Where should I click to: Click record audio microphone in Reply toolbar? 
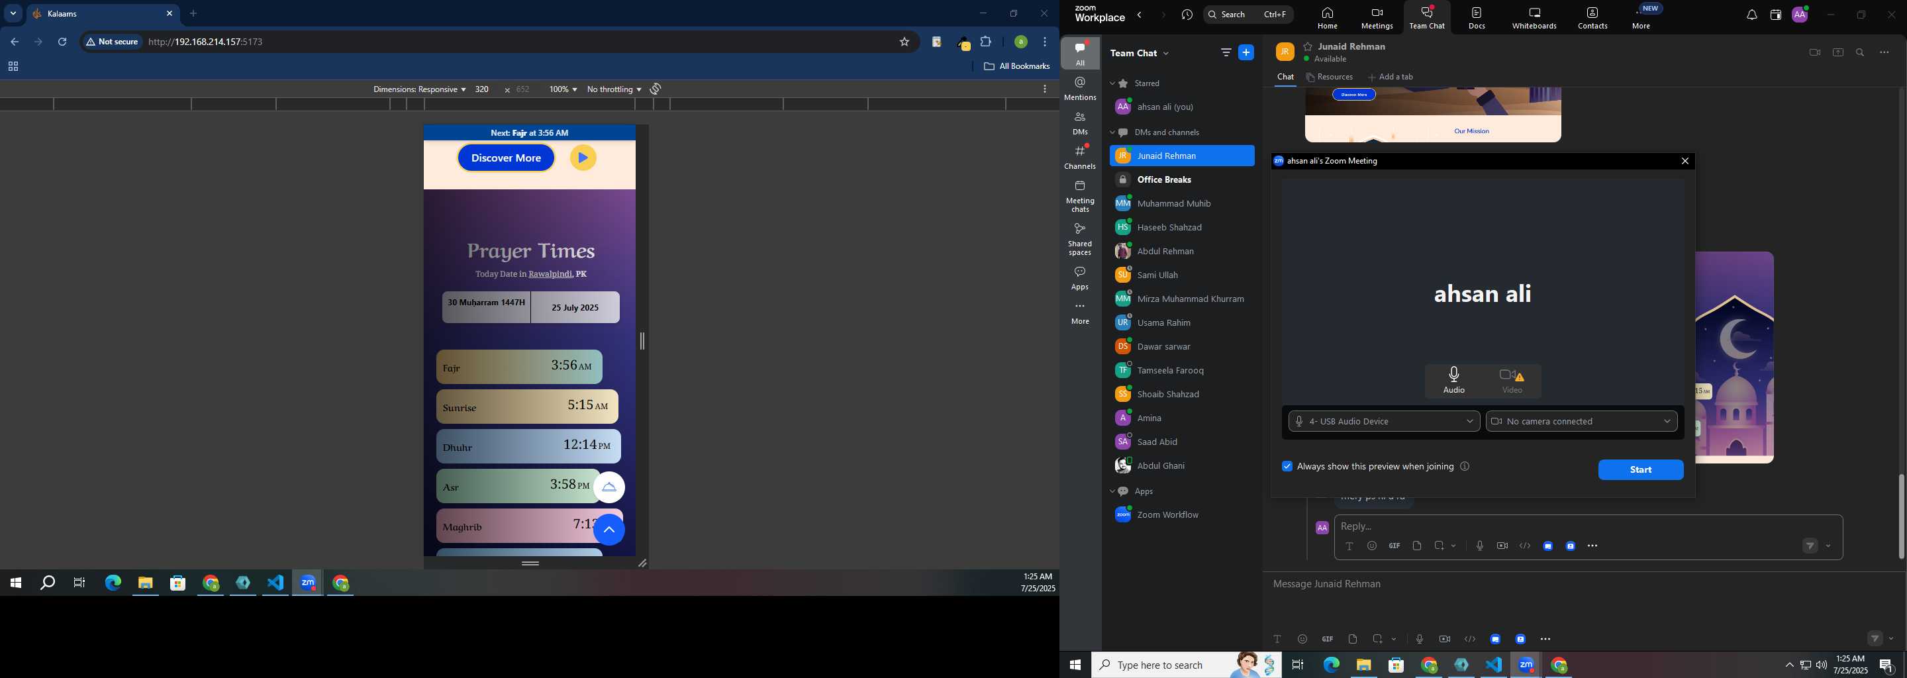point(1479,546)
